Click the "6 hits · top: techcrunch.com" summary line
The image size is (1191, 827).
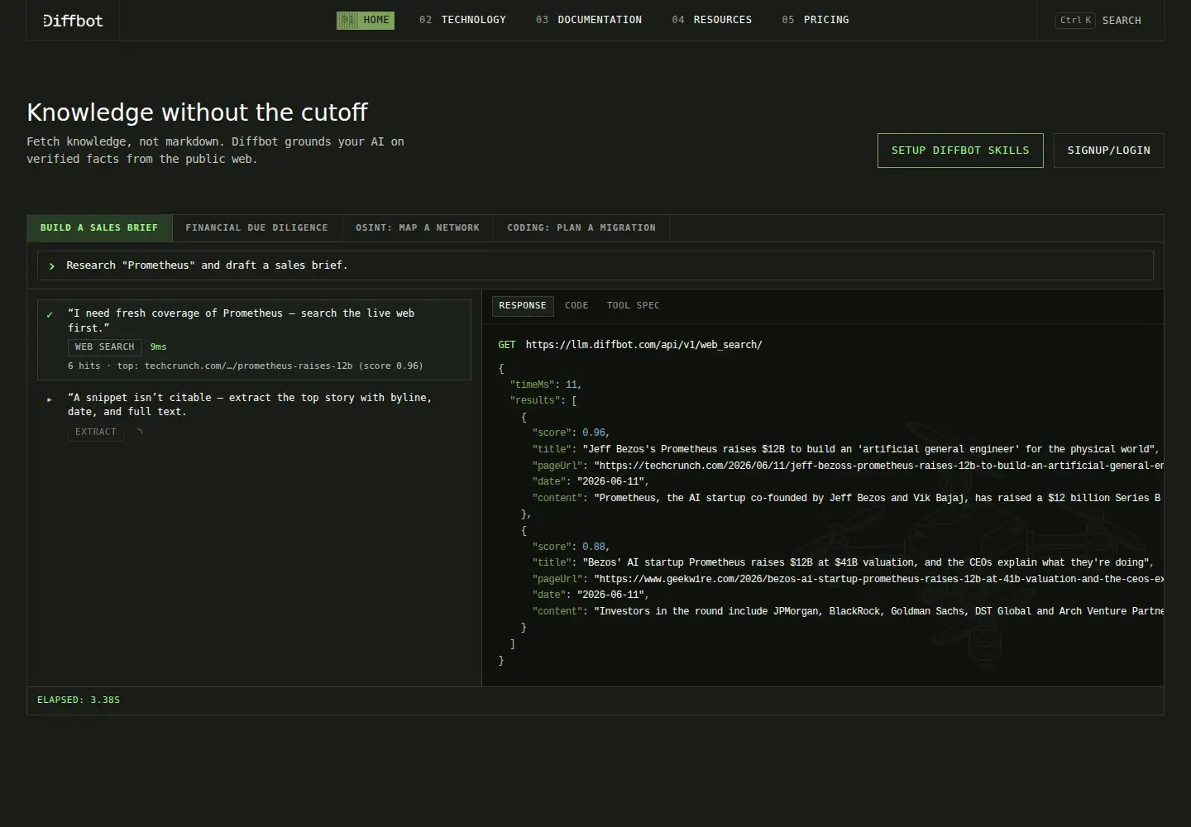246,366
